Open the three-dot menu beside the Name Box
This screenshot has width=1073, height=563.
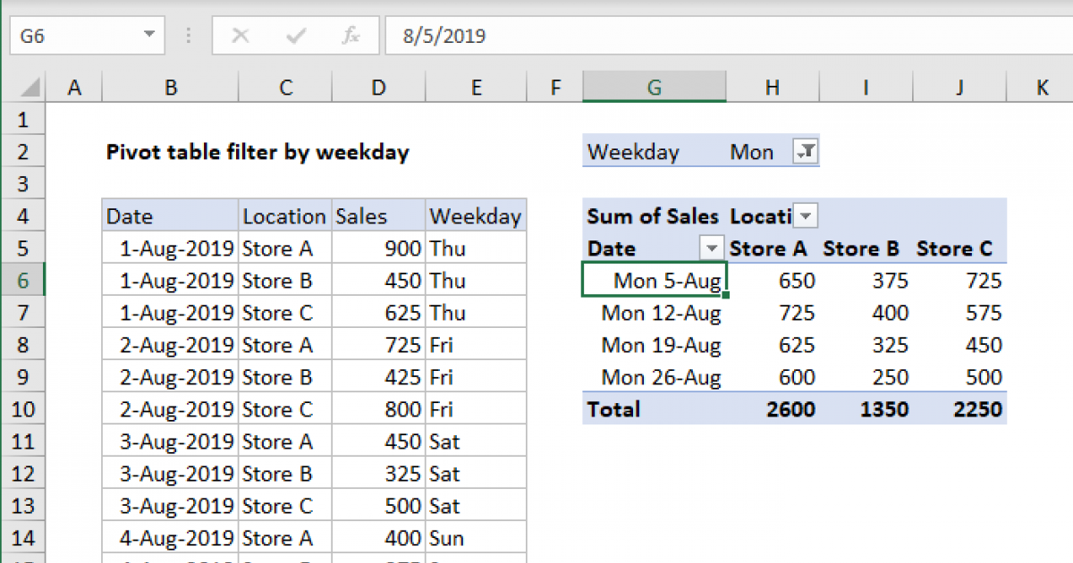pos(188,36)
